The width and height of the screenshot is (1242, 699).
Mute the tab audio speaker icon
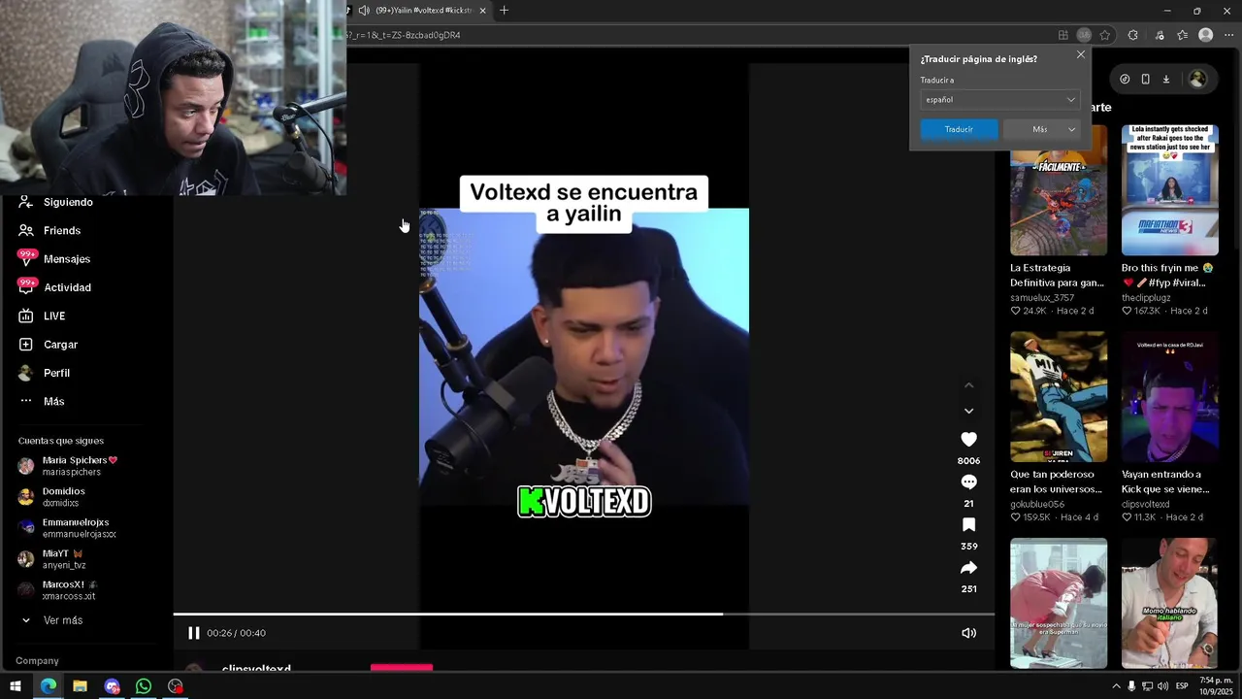coord(363,11)
